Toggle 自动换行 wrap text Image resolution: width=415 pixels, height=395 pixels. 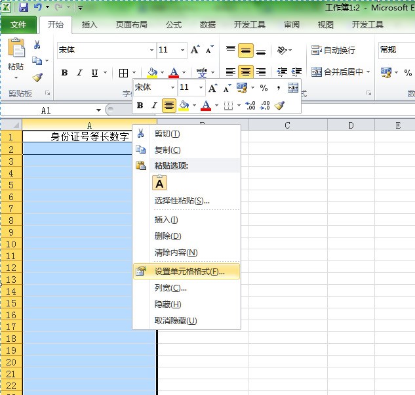tap(333, 50)
